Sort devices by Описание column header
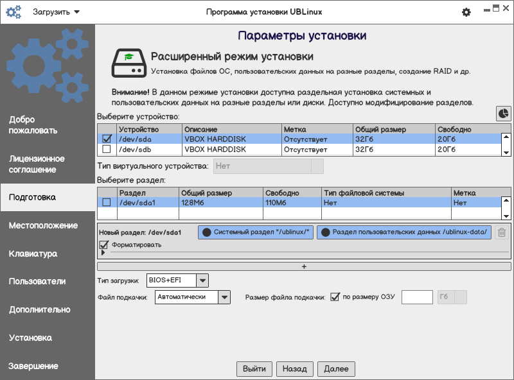Image resolution: width=514 pixels, height=380 pixels. click(232, 129)
